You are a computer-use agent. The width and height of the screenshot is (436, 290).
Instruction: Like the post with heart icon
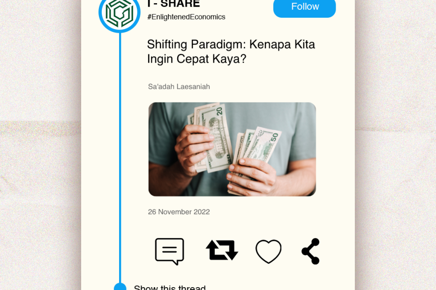pos(268,252)
